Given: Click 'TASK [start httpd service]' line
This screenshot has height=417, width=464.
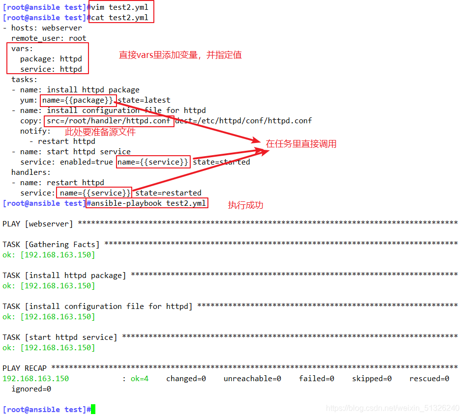Looking at the screenshot, I should pos(230,337).
